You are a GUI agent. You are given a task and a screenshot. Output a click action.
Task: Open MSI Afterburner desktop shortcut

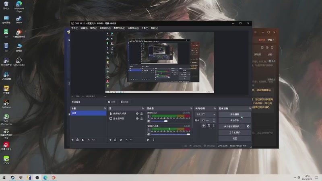pos(6,119)
